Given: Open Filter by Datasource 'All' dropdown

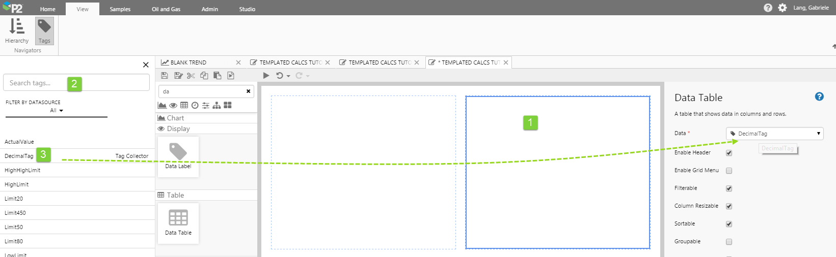Looking at the screenshot, I should (x=57, y=110).
